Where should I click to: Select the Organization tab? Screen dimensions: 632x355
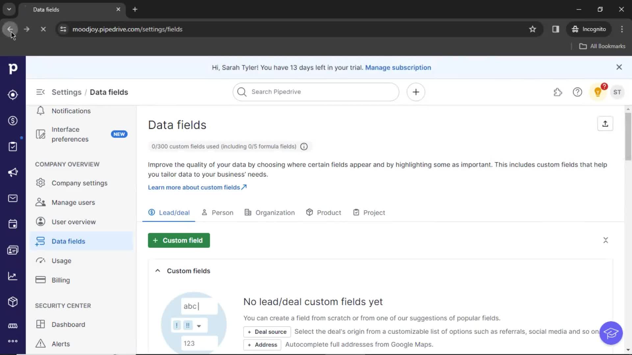pyautogui.click(x=275, y=212)
